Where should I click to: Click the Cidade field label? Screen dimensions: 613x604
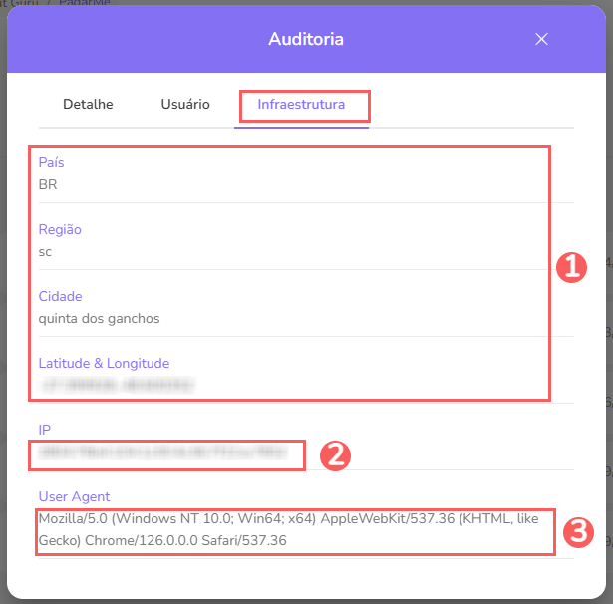[x=60, y=296]
